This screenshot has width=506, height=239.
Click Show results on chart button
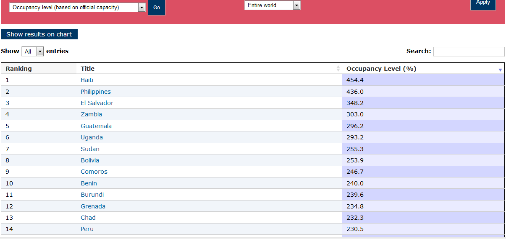tap(39, 34)
